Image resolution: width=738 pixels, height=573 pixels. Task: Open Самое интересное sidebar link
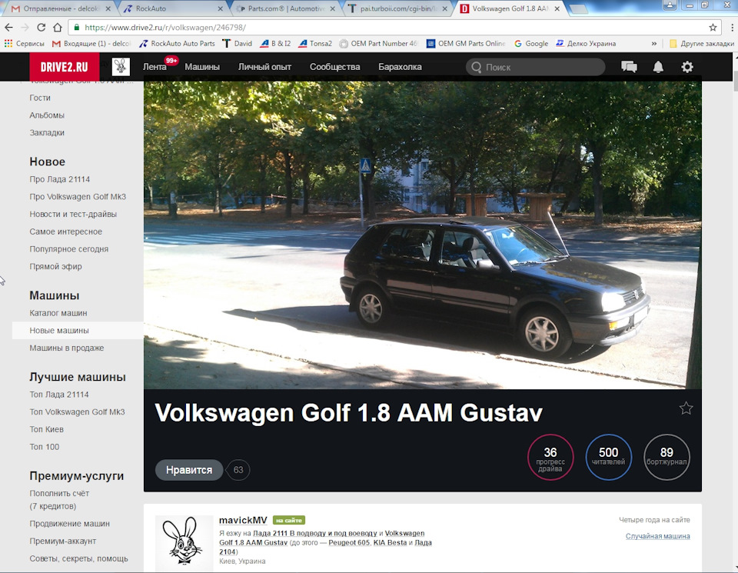tap(65, 232)
